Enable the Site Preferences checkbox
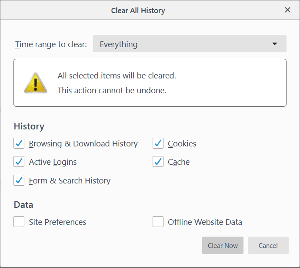The height and width of the screenshot is (268, 300). [19, 222]
